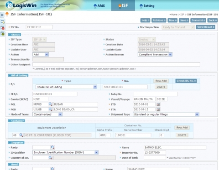Viewport: 219px width, 170px height.
Task: Click the ISF No. input field
Action: 39,27
